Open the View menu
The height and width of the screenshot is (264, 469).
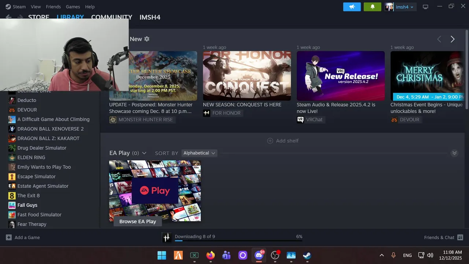36,7
